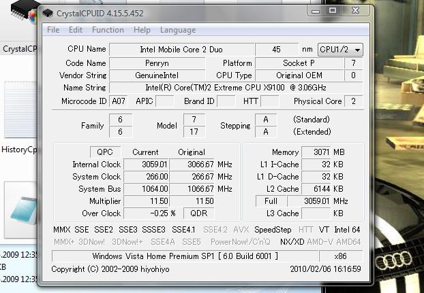
Task: Click the Full cache speed button
Action: 271,201
